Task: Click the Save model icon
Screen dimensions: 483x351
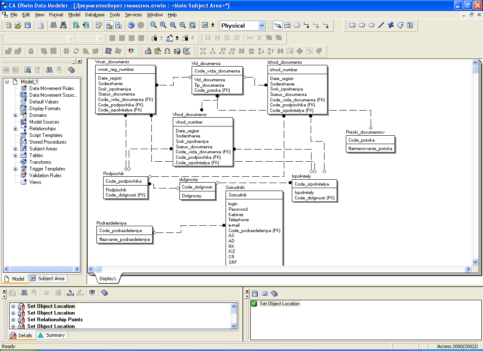Action: pyautogui.click(x=27, y=26)
